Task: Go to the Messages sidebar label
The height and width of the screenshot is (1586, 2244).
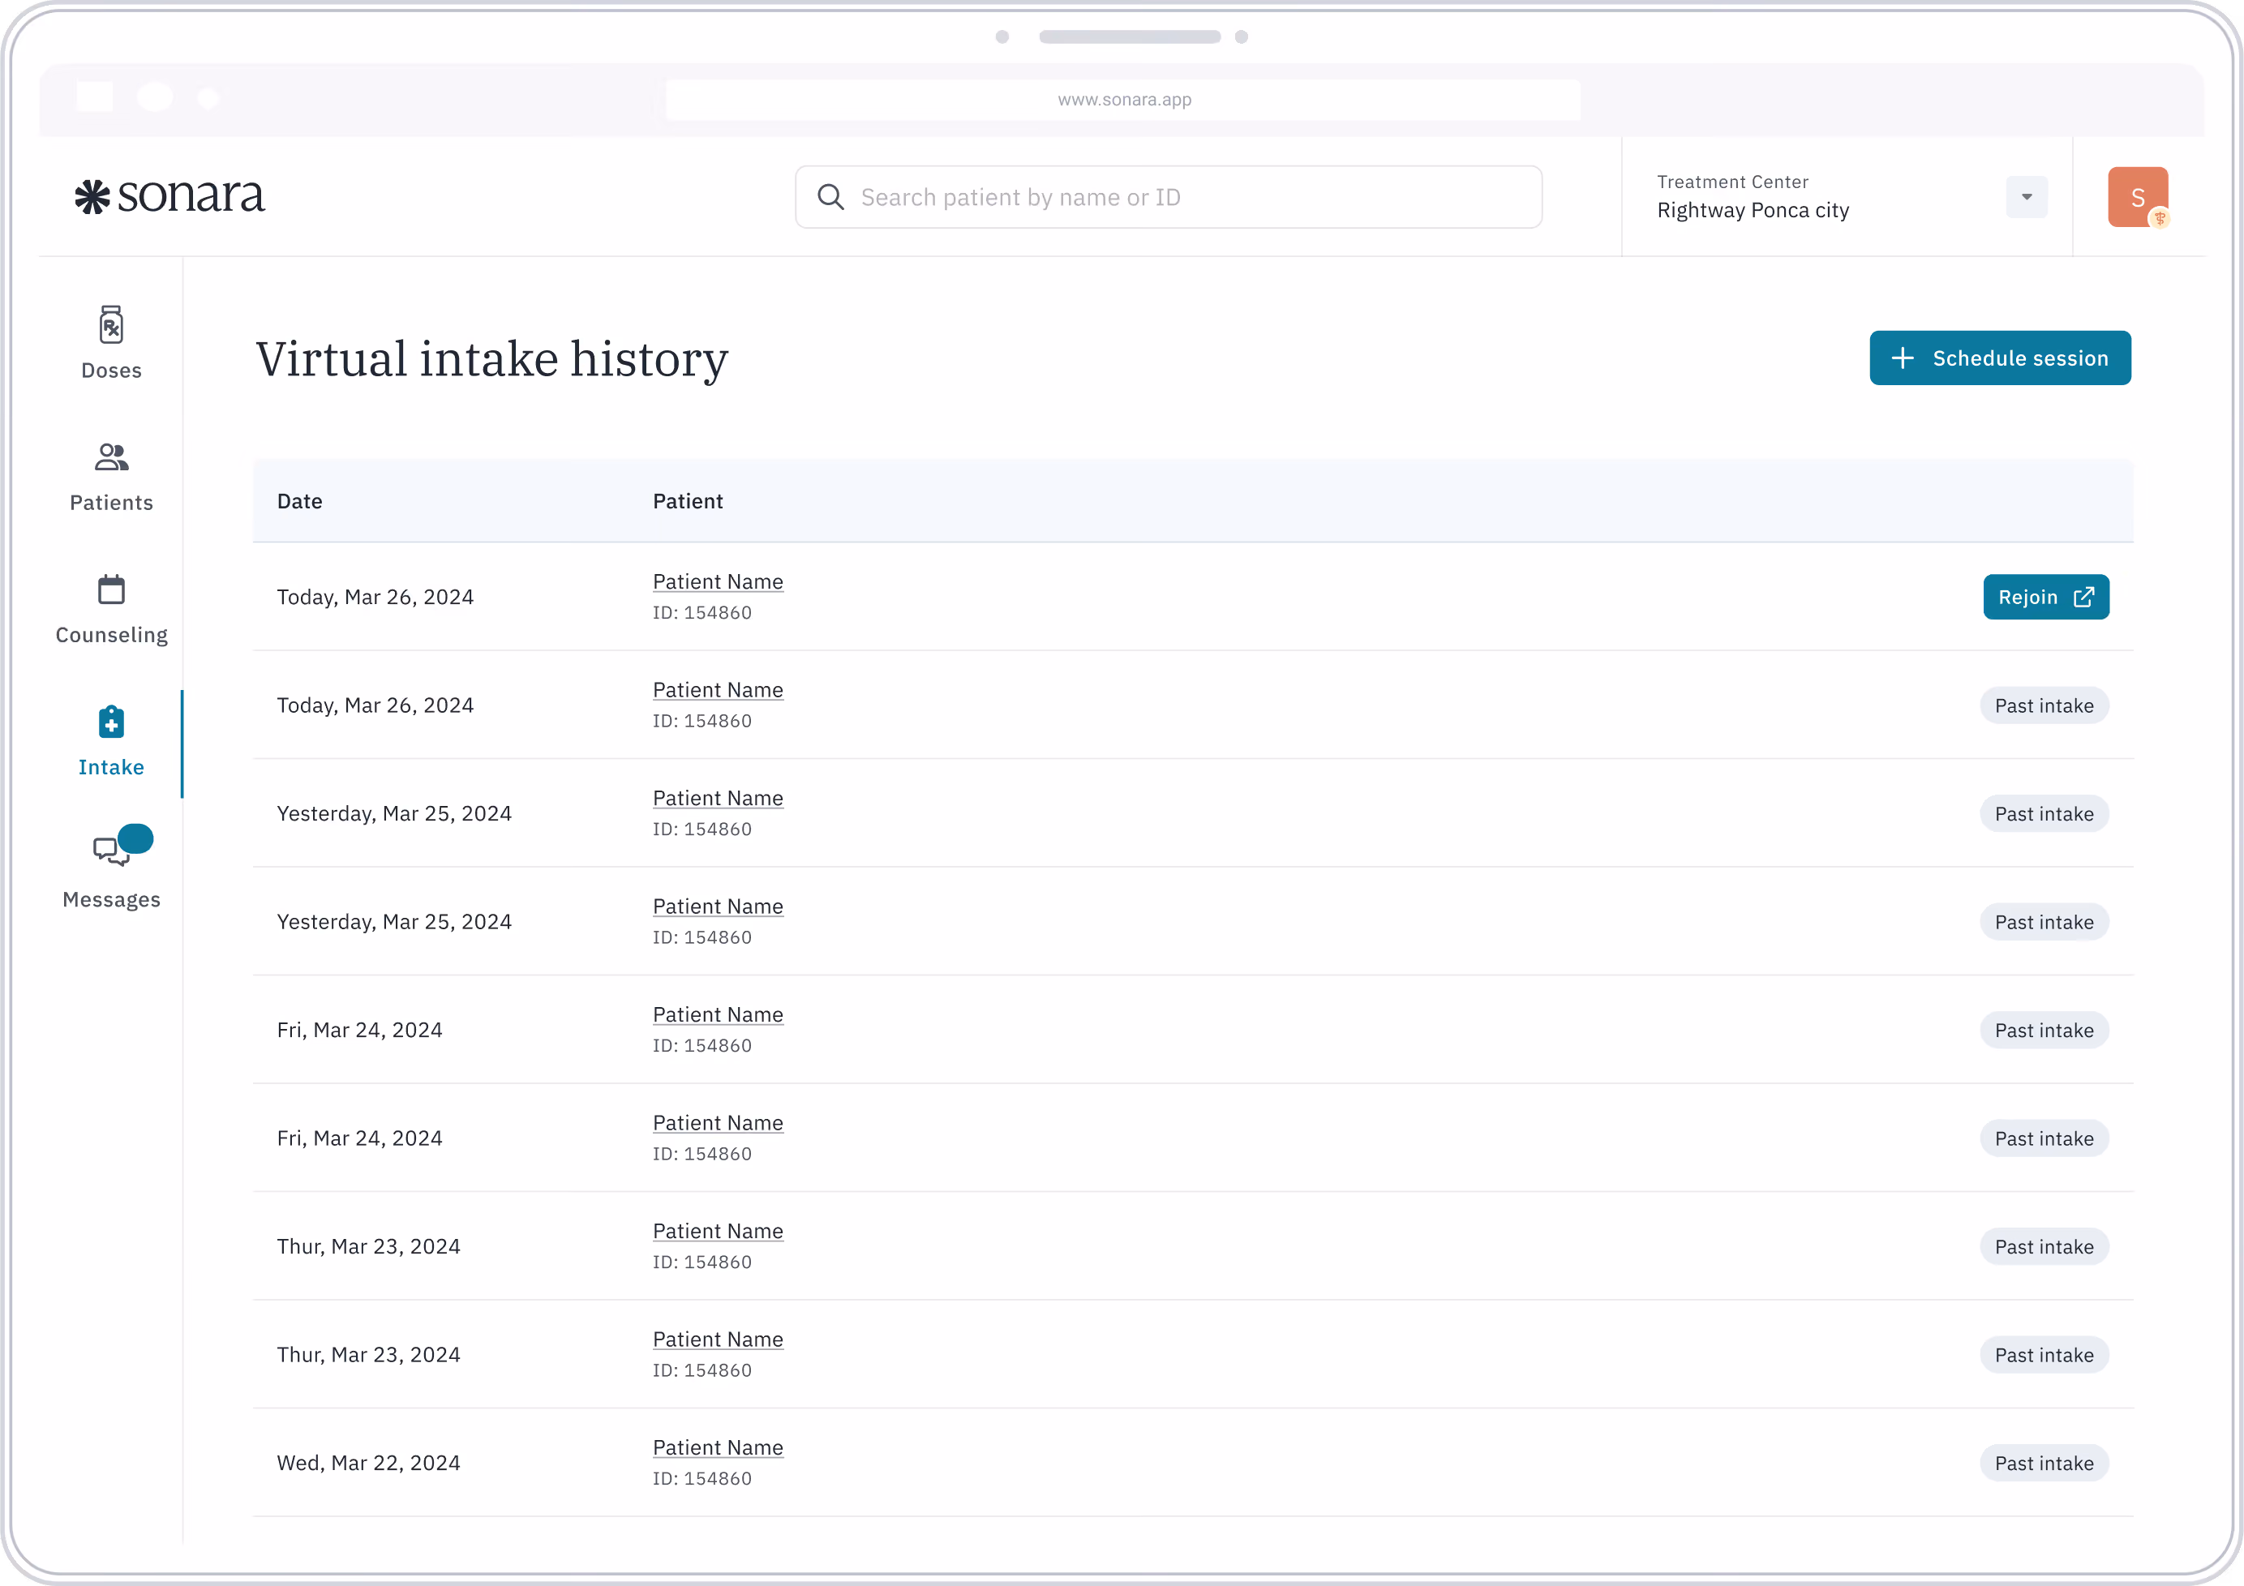Action: click(x=111, y=900)
